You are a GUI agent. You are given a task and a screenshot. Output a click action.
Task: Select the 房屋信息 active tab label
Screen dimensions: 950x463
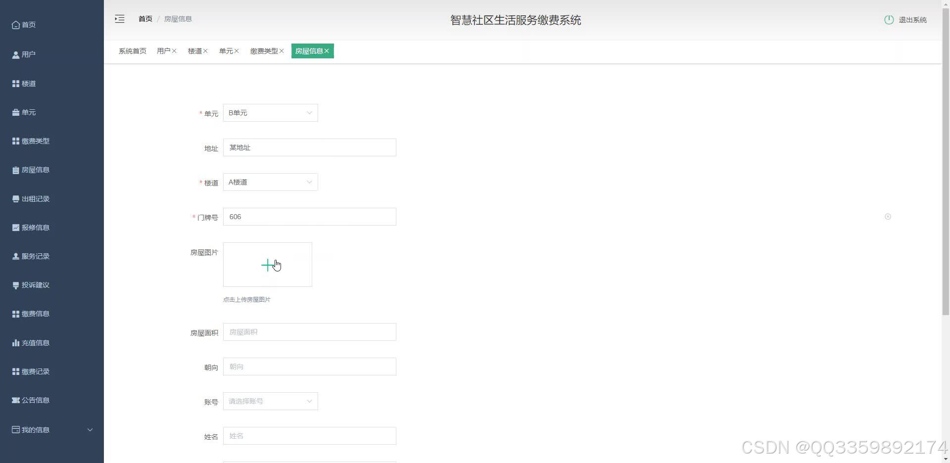(309, 51)
